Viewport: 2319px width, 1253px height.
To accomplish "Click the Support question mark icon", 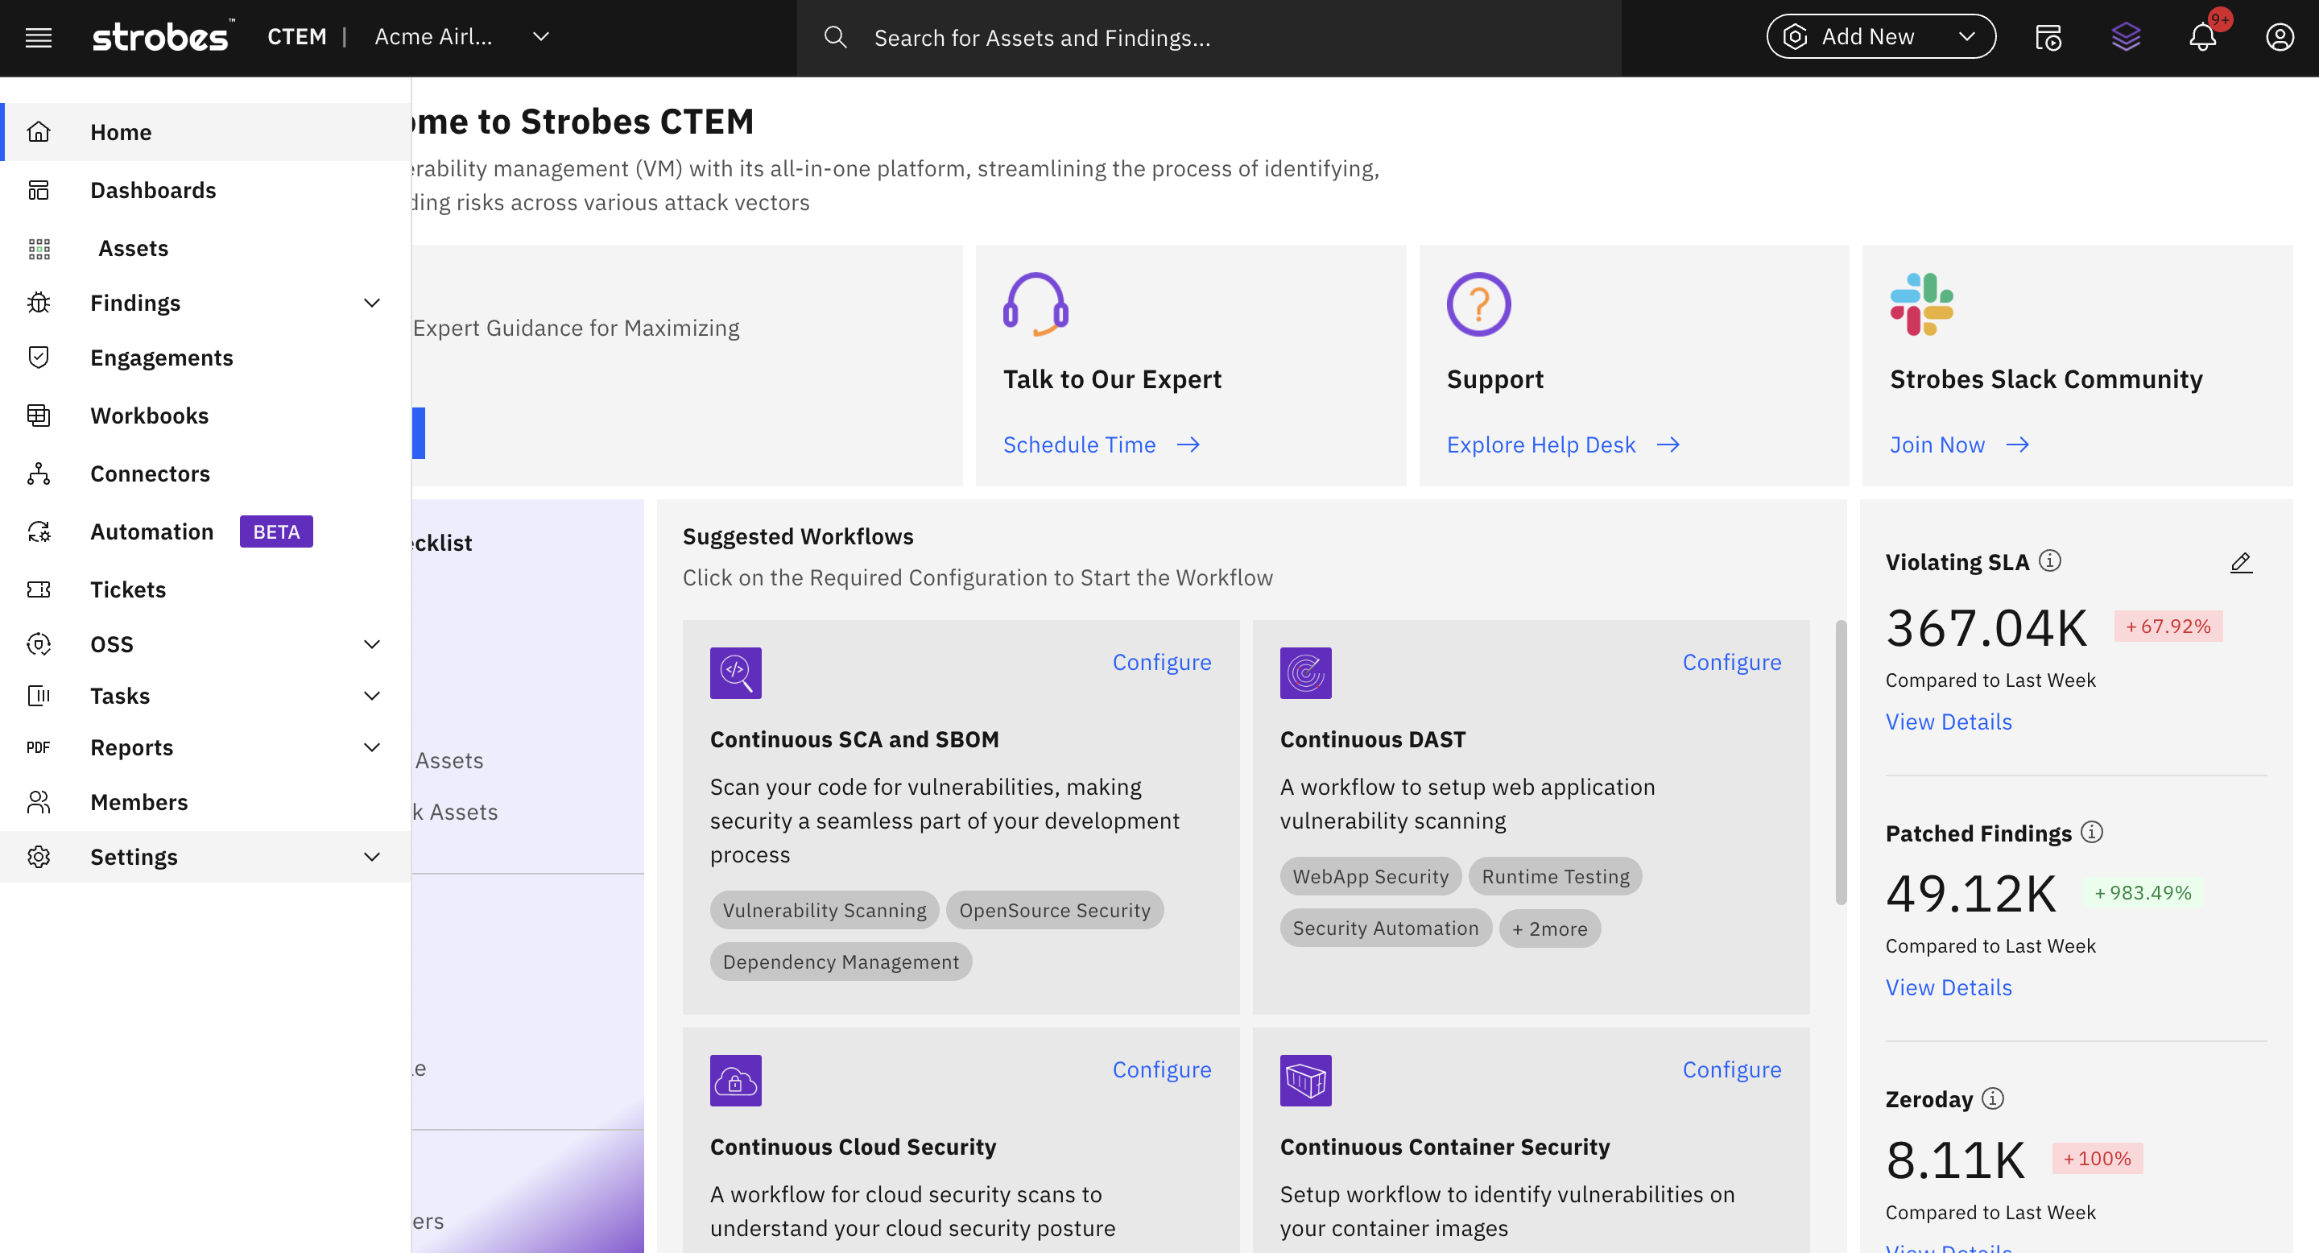I will click(x=1478, y=304).
